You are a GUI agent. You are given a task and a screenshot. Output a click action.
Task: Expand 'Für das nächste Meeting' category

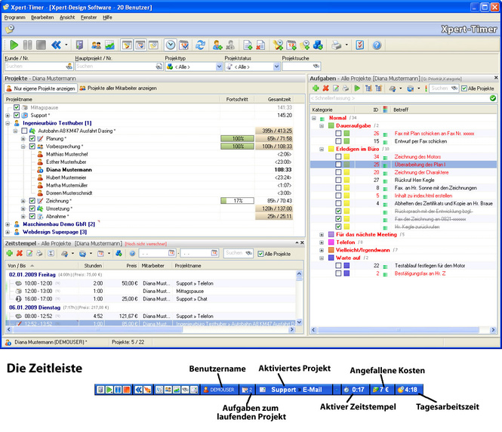click(x=322, y=235)
